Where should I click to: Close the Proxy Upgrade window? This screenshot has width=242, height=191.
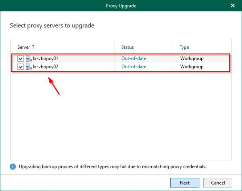233,6
